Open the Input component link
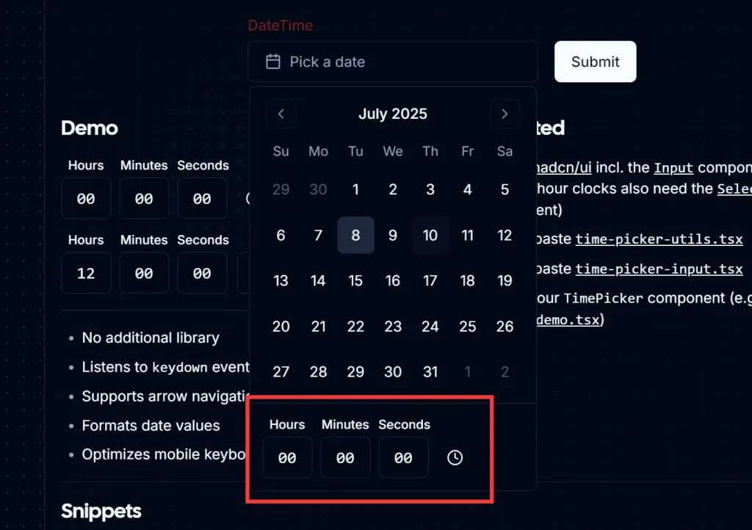Viewport: 752px width, 530px height. (673, 167)
